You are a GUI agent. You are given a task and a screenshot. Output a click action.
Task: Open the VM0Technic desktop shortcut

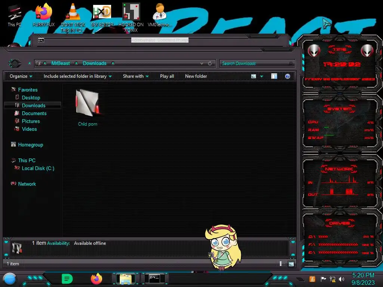(160, 15)
